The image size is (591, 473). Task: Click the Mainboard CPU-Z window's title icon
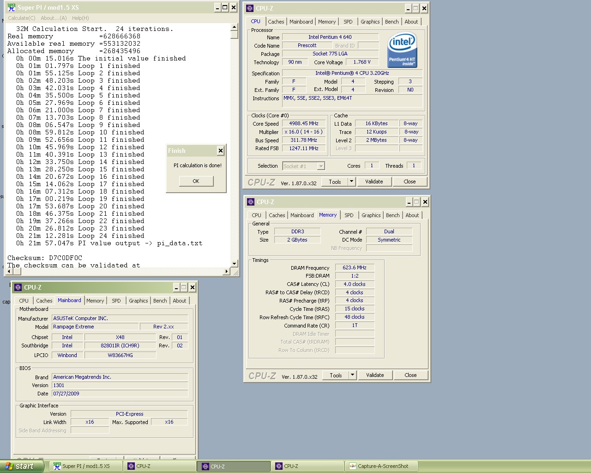[x=18, y=287]
